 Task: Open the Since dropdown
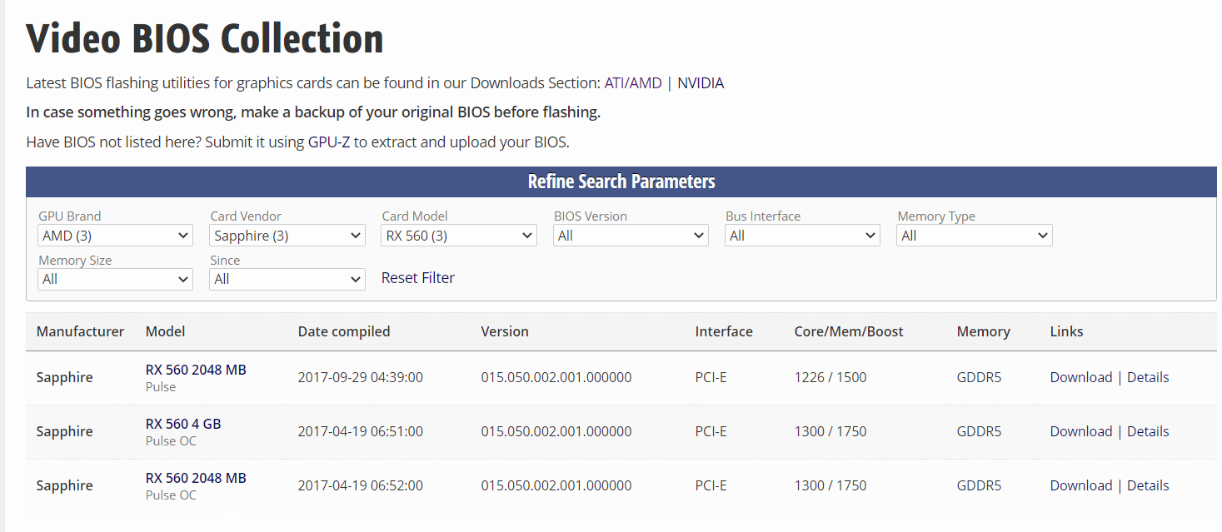[287, 279]
